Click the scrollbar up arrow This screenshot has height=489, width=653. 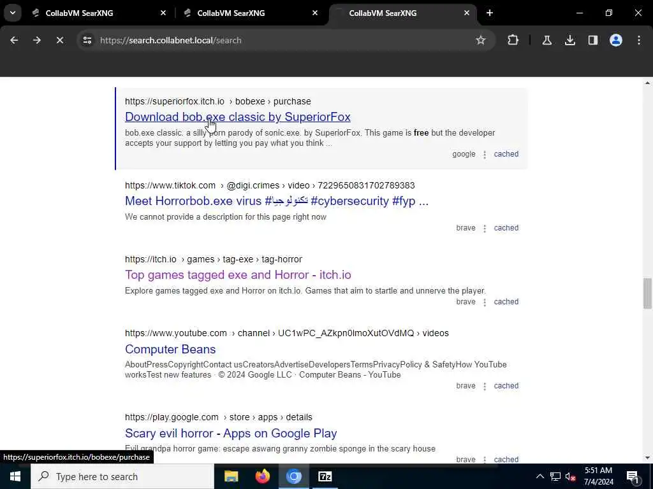click(647, 83)
